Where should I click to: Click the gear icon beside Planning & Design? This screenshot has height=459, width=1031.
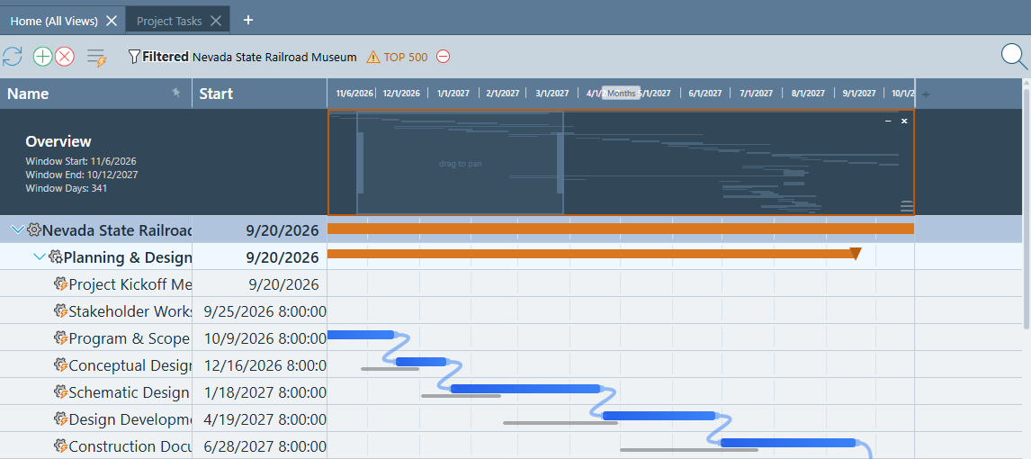pos(56,257)
